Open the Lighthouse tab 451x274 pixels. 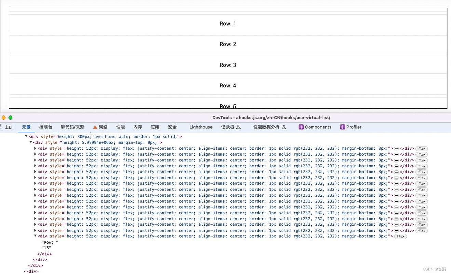tap(201, 127)
